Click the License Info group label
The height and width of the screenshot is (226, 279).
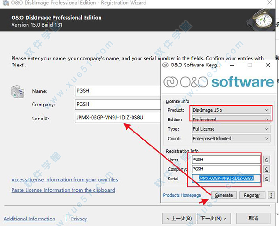(x=178, y=101)
